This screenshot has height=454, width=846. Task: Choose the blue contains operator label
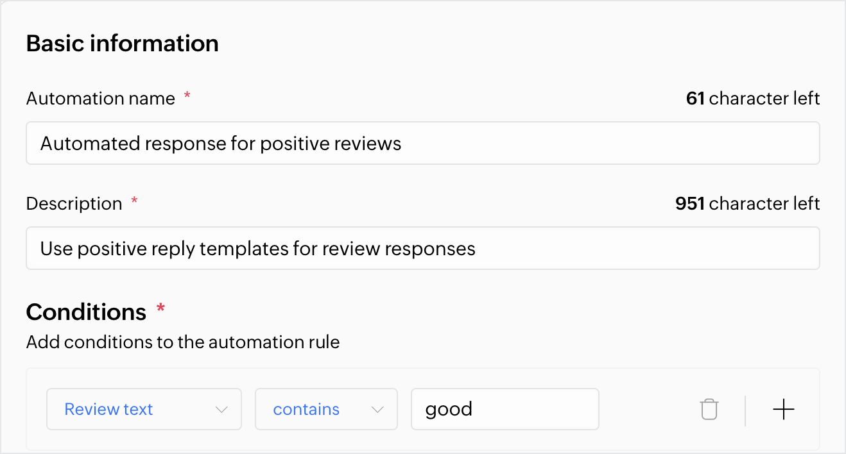coord(306,409)
